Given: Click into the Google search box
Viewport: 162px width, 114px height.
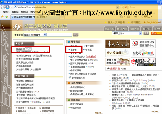Looking at the screenshot, I should click(x=145, y=7).
